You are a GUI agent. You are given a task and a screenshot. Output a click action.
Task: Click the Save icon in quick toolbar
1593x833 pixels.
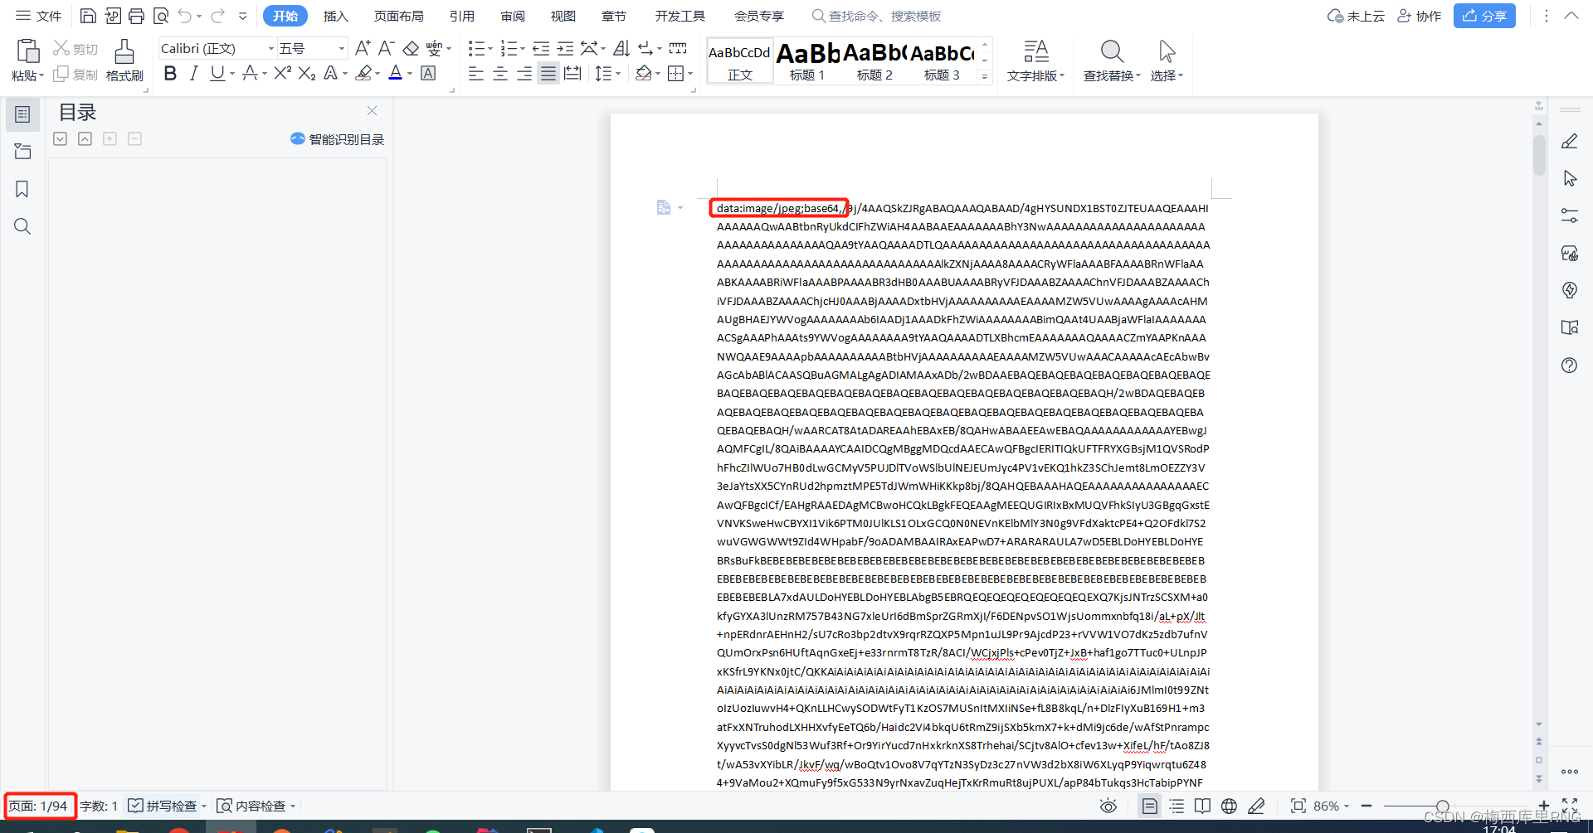coord(88,16)
